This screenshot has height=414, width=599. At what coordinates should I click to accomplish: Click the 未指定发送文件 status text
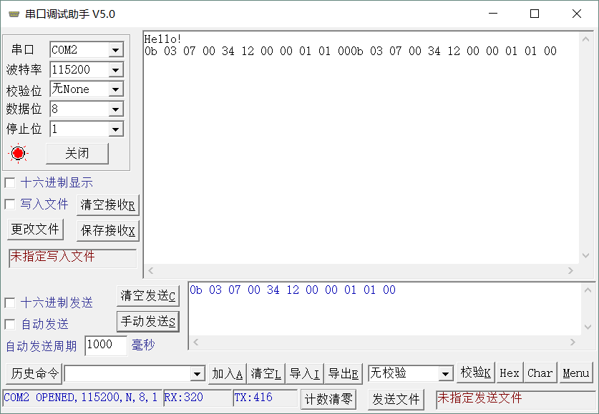[479, 398]
